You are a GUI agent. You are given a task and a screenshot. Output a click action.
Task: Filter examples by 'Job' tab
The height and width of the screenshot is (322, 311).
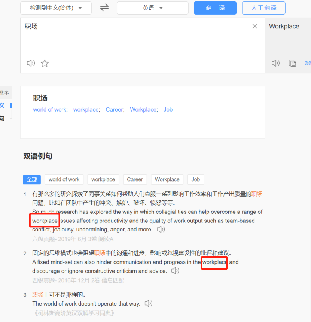click(x=196, y=179)
